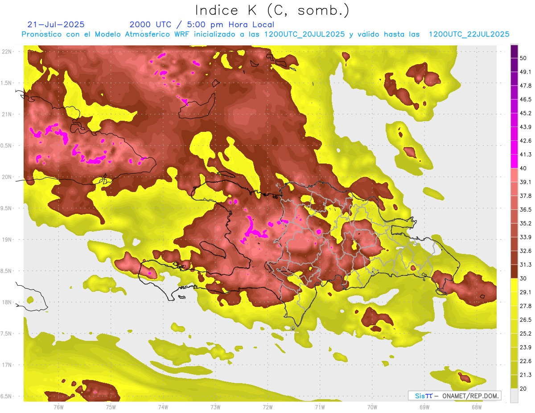
Task: Click the "46.5" colorbar label
Action: tap(526, 99)
